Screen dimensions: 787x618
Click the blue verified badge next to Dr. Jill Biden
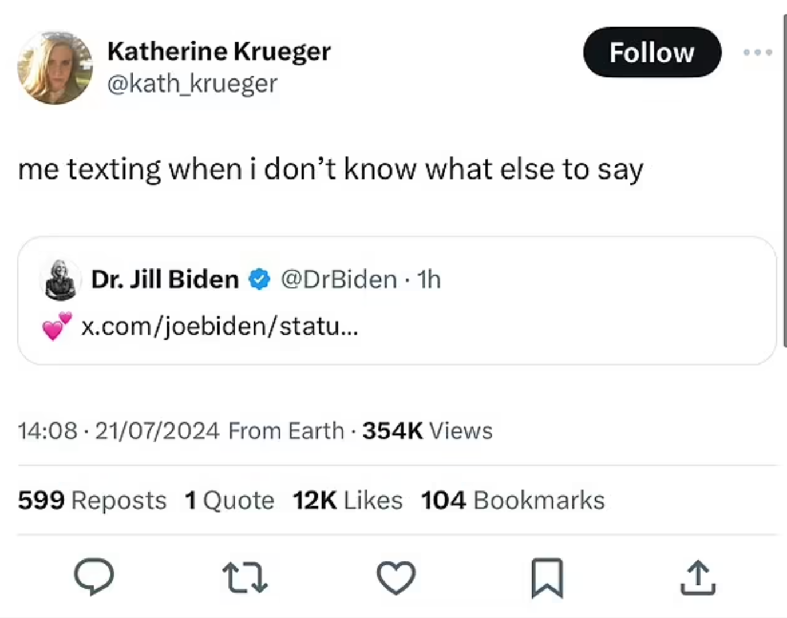click(x=259, y=280)
